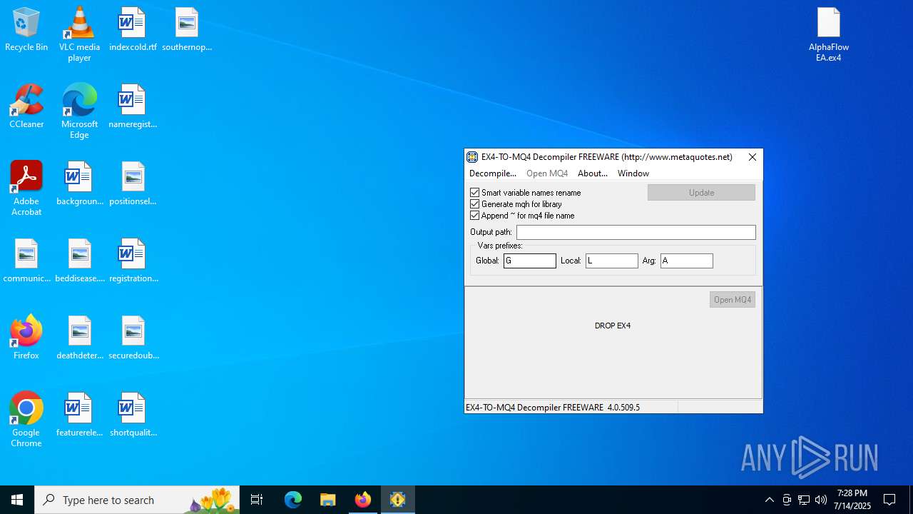The width and height of the screenshot is (913, 514).
Task: Open the Windows Start menu
Action: point(17,500)
